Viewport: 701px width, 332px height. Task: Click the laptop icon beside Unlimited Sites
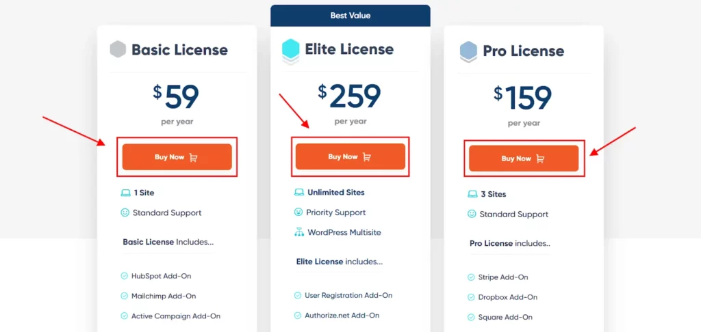tap(298, 193)
